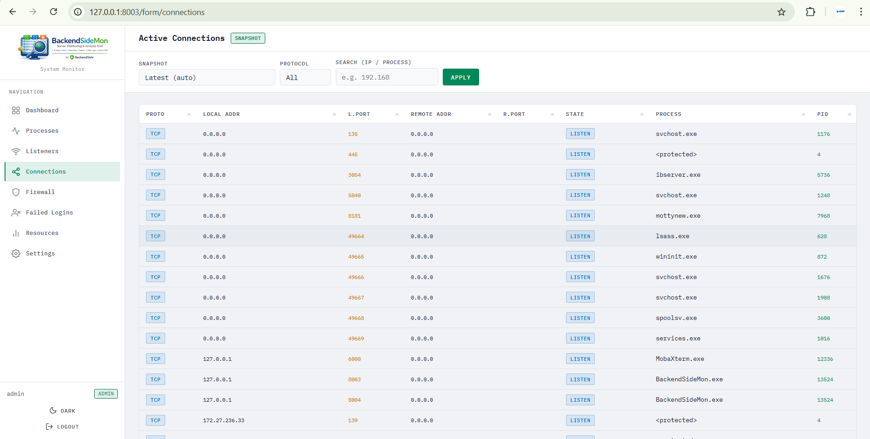Viewport: 870px width, 439px height.
Task: Sort the table by STATE column
Action: click(x=575, y=115)
